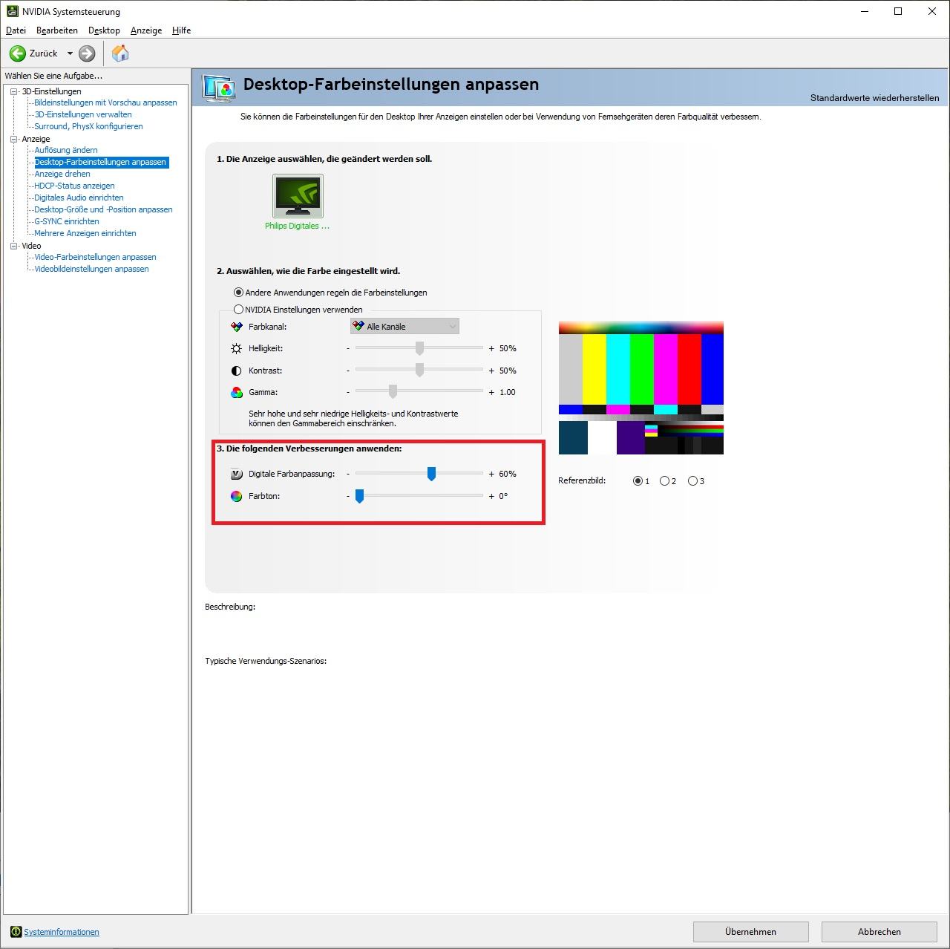Screen dimensions: 950x949
Task: Open Bildeinstellungen mit Vorschau anpassen
Action: point(105,102)
